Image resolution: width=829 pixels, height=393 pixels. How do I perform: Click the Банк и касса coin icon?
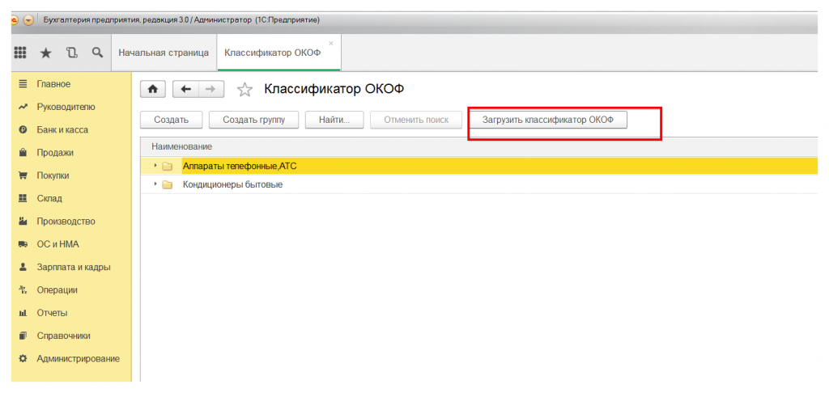[23, 130]
